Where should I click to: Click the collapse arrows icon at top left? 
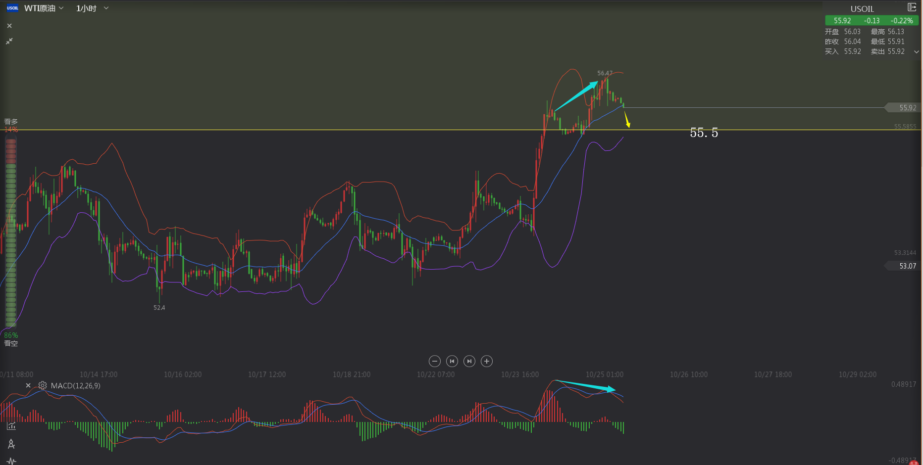(x=9, y=42)
